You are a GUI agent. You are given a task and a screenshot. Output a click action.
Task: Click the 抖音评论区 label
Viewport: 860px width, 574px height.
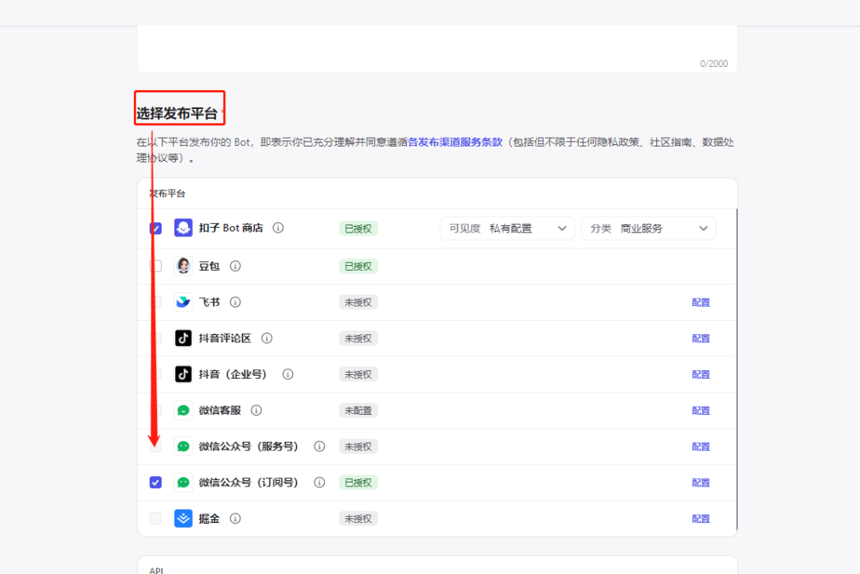tap(225, 338)
